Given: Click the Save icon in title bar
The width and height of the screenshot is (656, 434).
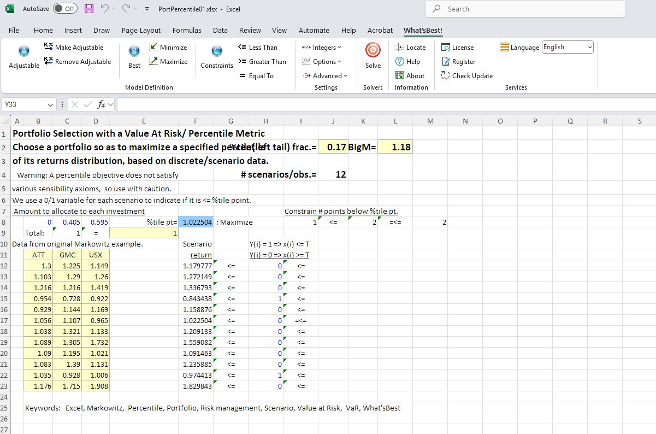Looking at the screenshot, I should pyautogui.click(x=89, y=9).
